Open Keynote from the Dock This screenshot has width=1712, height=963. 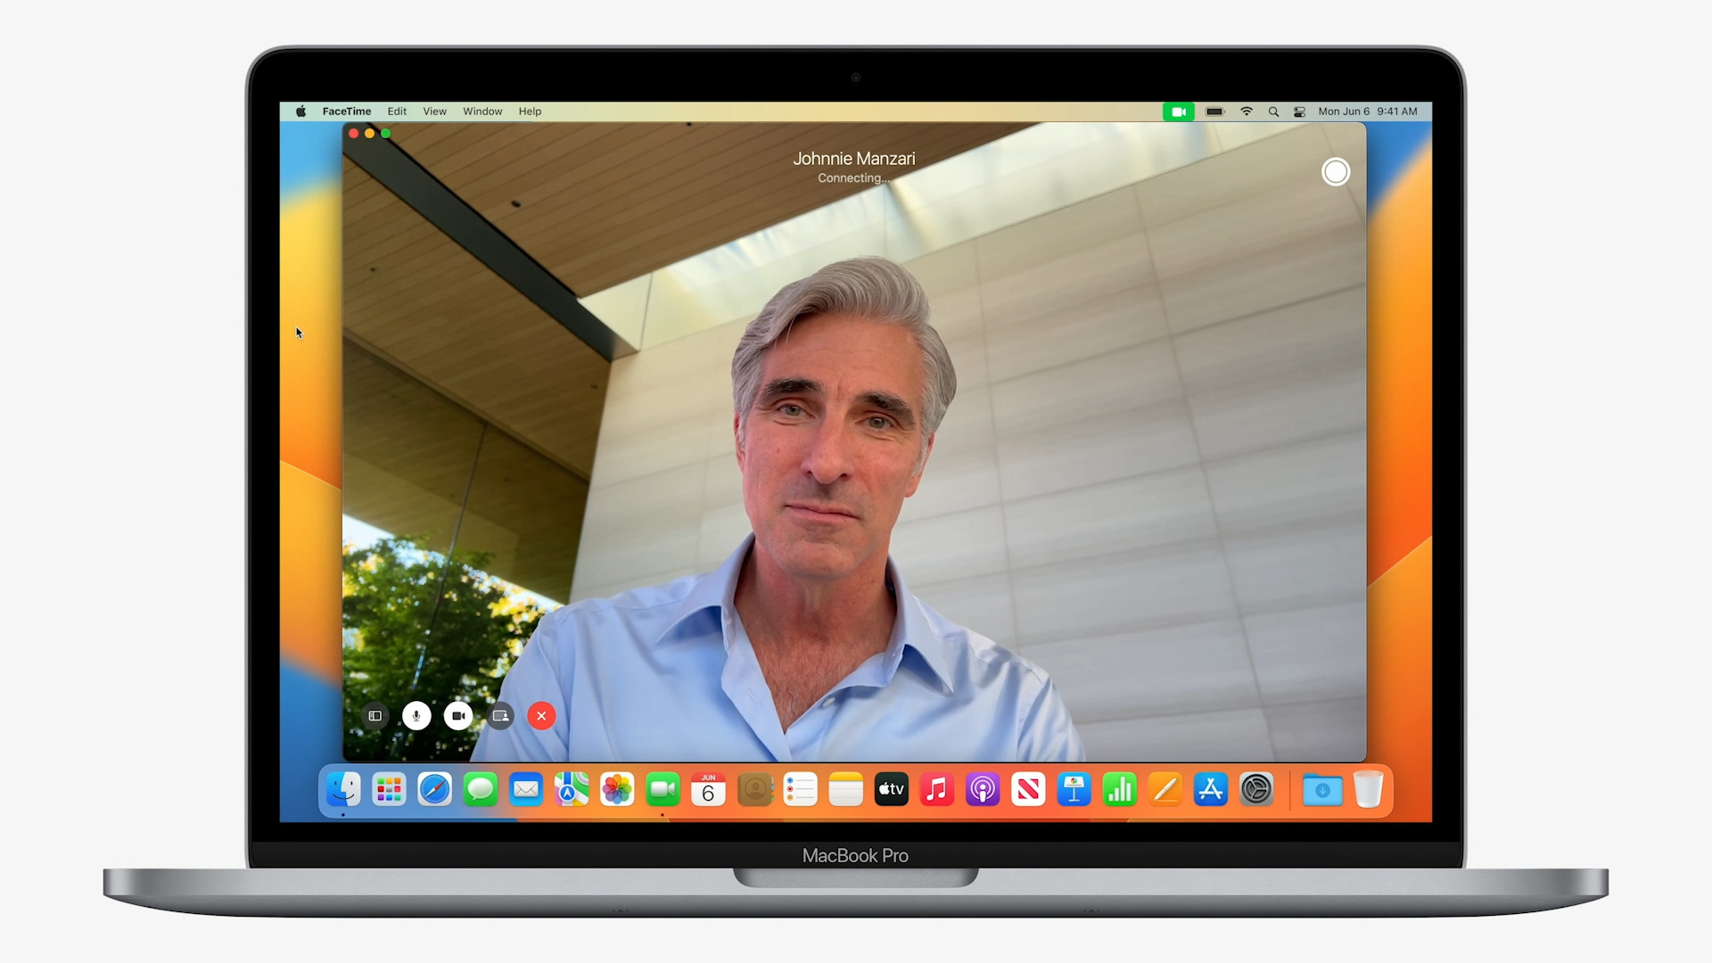click(1074, 789)
